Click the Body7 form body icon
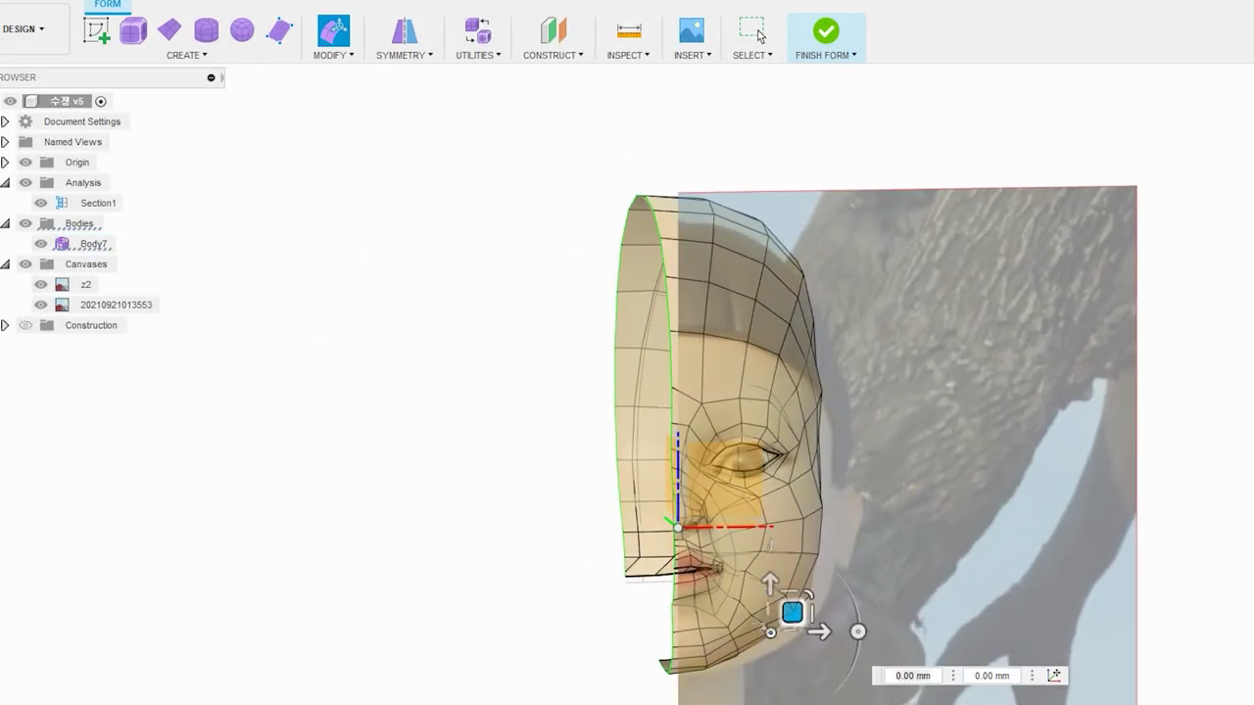Image resolution: width=1254 pixels, height=705 pixels. (62, 244)
